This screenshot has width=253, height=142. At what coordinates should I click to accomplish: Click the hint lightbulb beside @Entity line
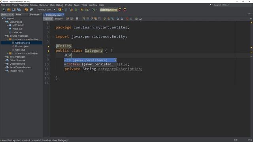[48, 47]
